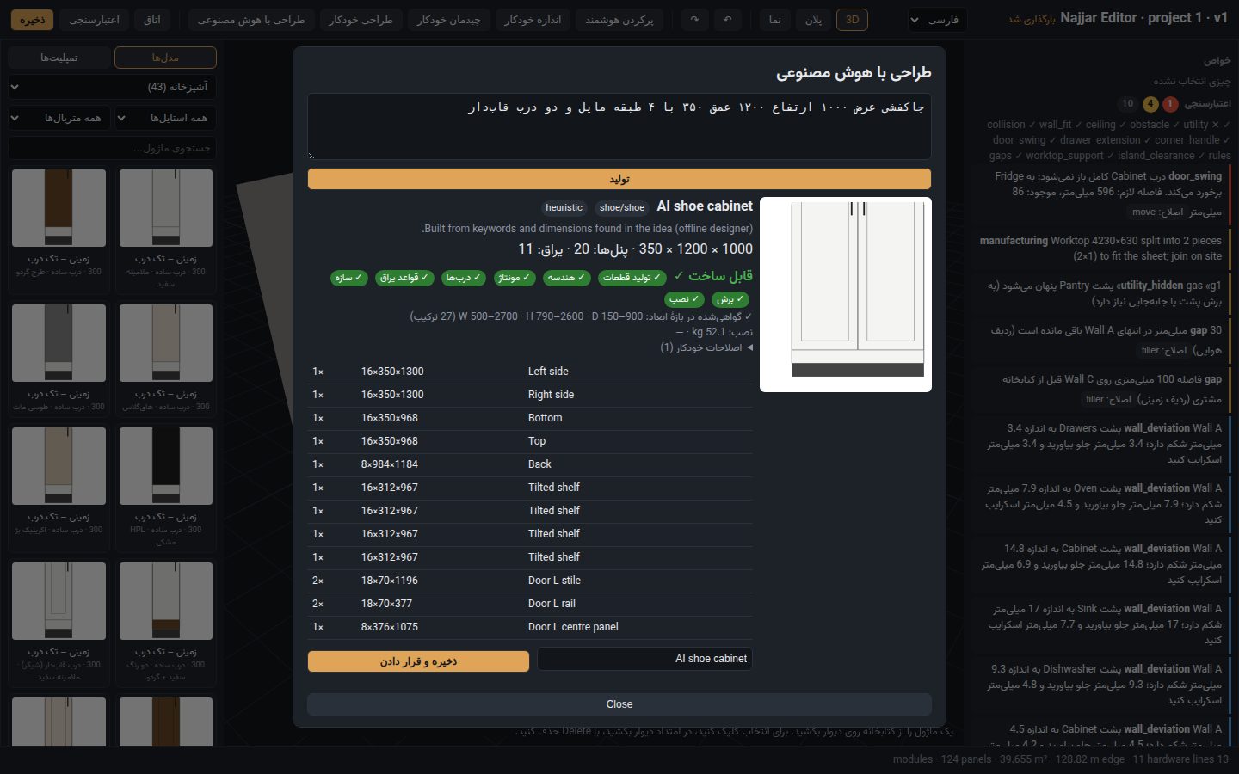Click the ذخیره save button in the toolbar
Image resolution: width=1239 pixels, height=774 pixels.
click(x=33, y=20)
